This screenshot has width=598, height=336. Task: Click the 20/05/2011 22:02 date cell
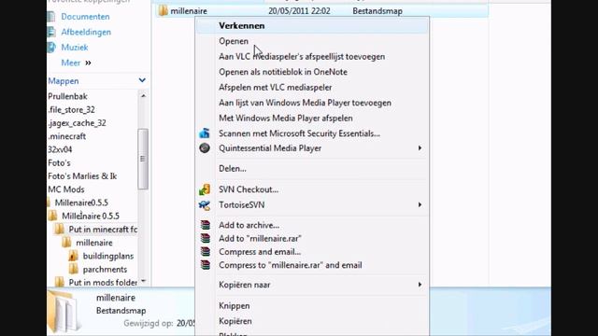click(x=299, y=11)
